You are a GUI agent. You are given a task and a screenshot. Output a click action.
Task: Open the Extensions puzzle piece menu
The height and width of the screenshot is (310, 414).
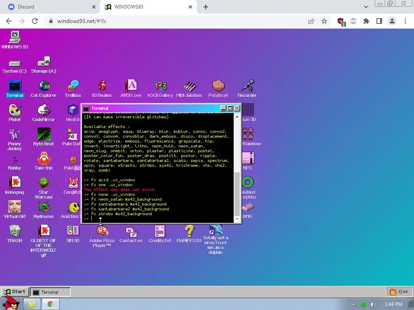[x=366, y=21]
